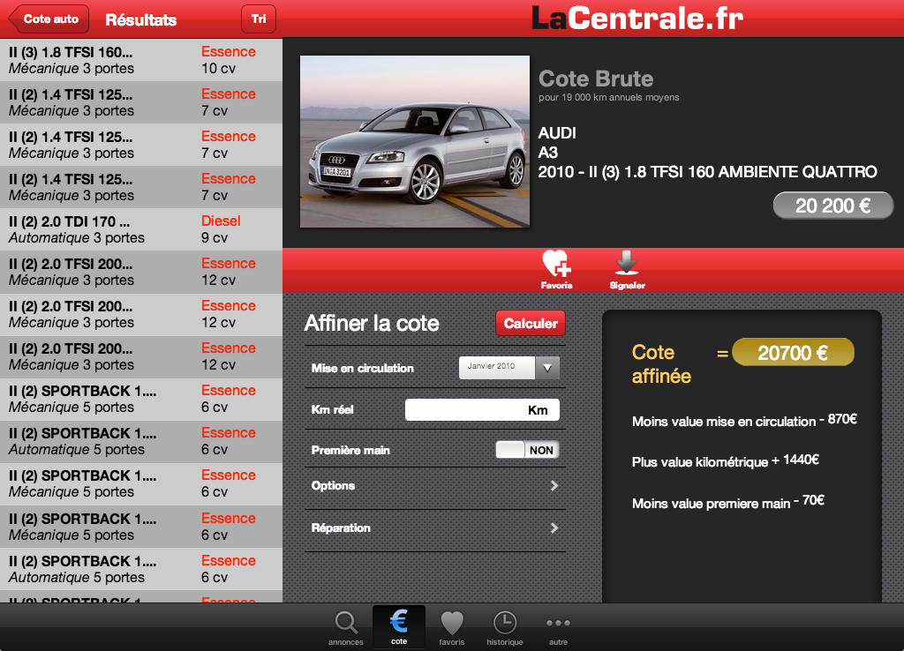Screen dimensions: 904x651
Task: Click 'pour 19 000 km annuels moyens' text
Action: (x=609, y=97)
